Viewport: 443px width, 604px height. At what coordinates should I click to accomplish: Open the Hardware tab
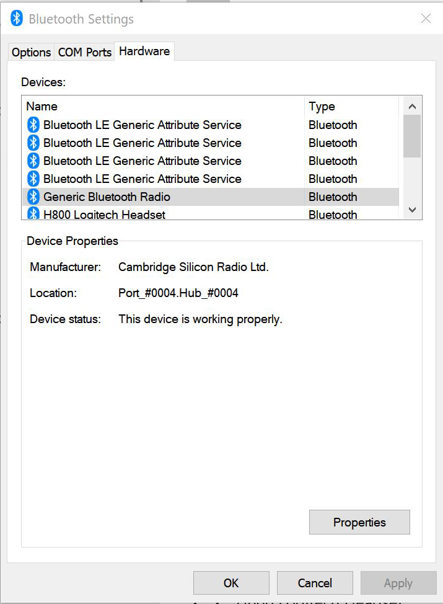point(144,51)
